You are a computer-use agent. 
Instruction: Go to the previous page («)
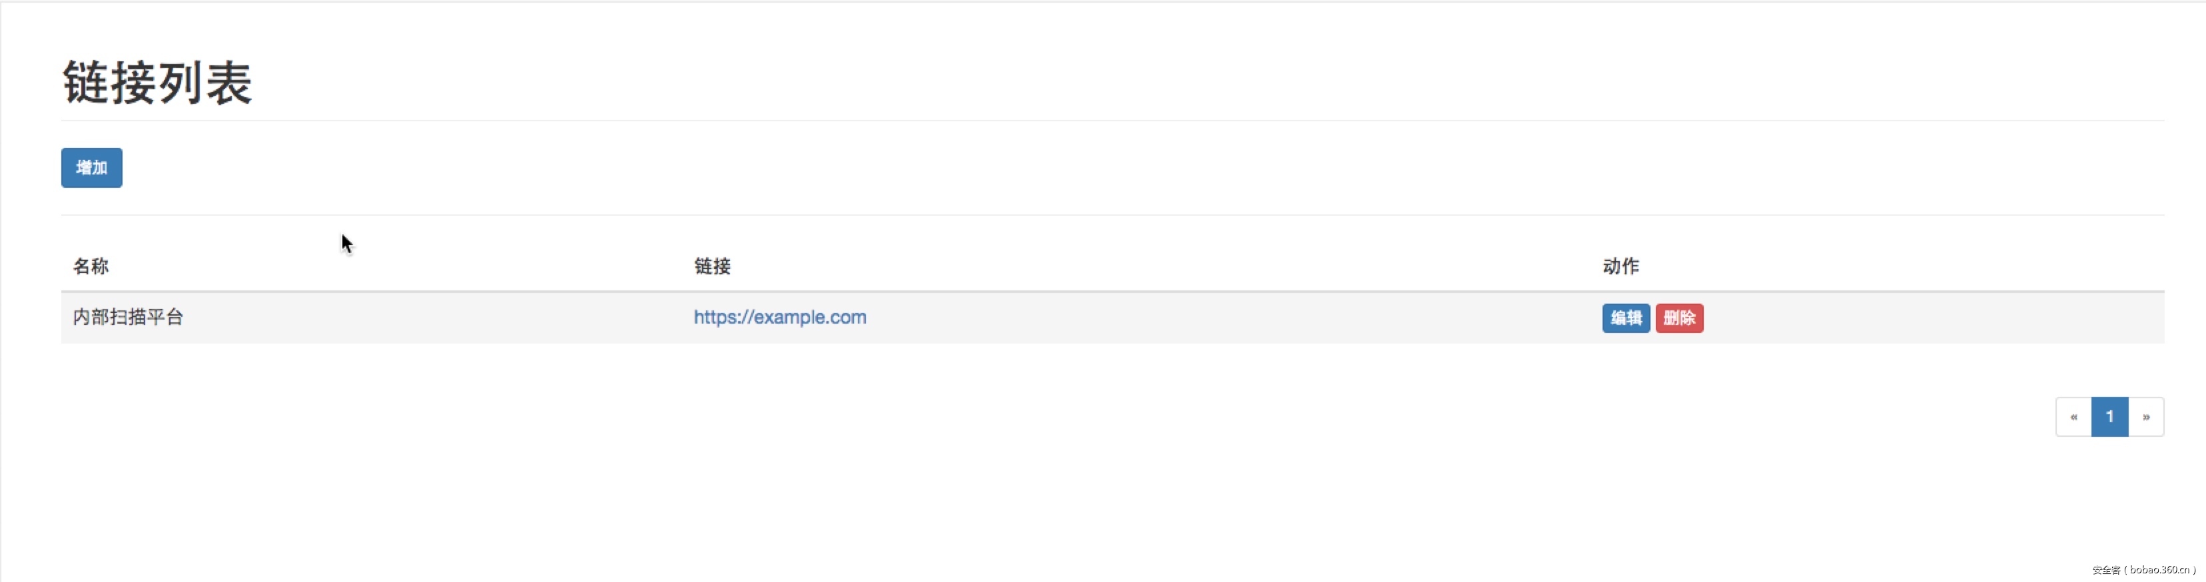pos(2073,417)
